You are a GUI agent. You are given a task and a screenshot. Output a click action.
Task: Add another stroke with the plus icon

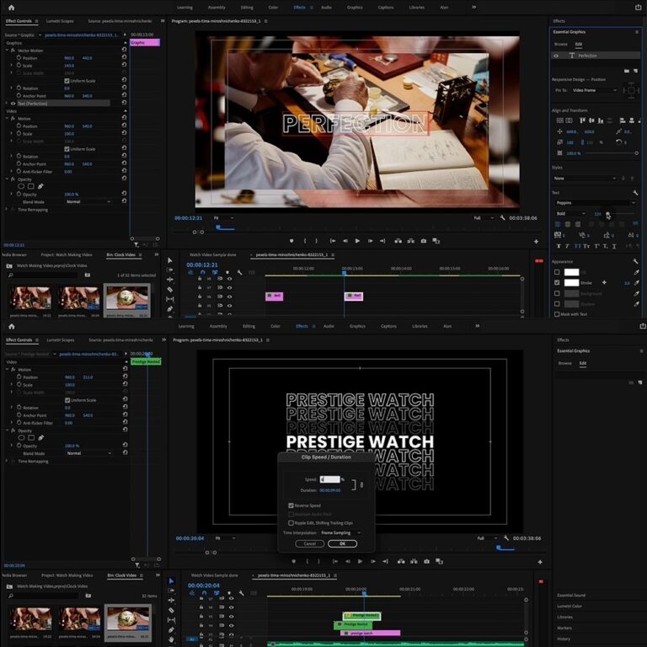click(604, 283)
